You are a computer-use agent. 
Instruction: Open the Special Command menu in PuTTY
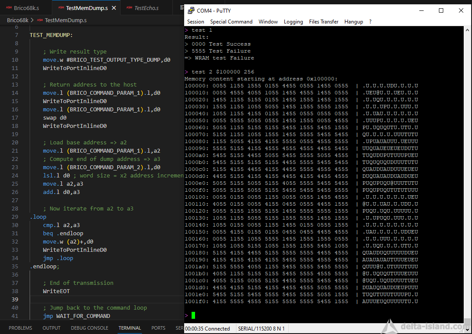(231, 22)
